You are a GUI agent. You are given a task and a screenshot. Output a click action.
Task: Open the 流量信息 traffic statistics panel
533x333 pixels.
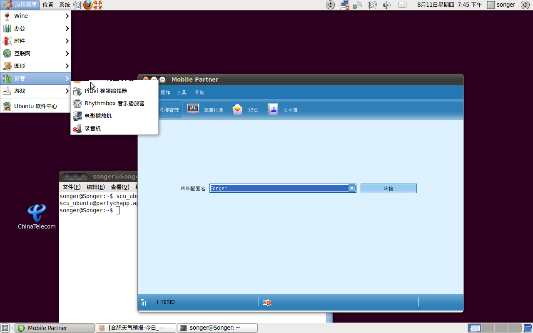click(x=205, y=110)
